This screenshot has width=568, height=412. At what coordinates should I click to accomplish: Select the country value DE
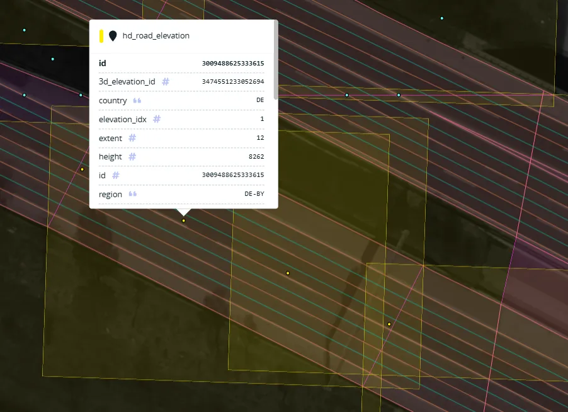260,100
